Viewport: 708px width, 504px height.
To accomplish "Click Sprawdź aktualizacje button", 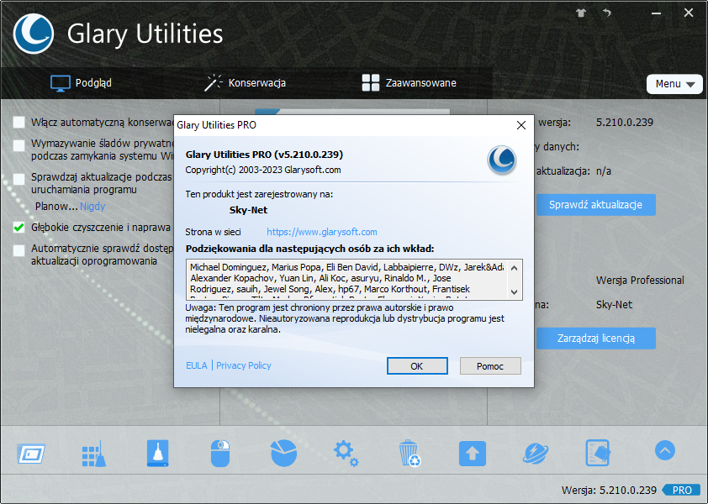I will pyautogui.click(x=596, y=205).
